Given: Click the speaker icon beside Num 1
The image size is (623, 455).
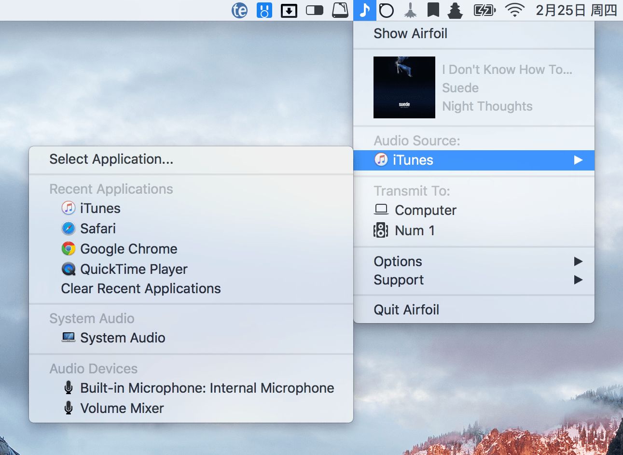Looking at the screenshot, I should (x=381, y=230).
